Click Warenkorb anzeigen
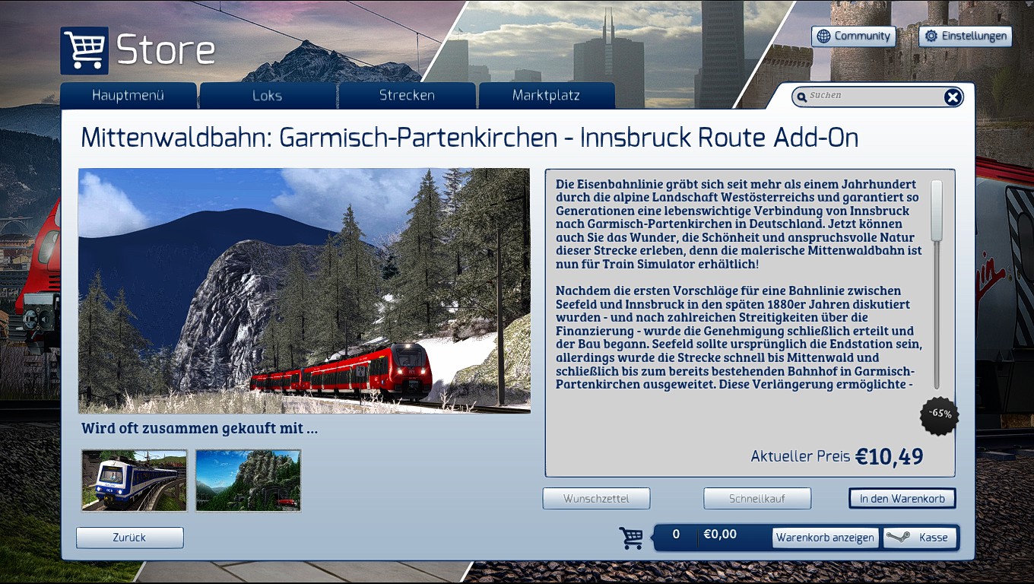The height and width of the screenshot is (584, 1034). coord(825,538)
